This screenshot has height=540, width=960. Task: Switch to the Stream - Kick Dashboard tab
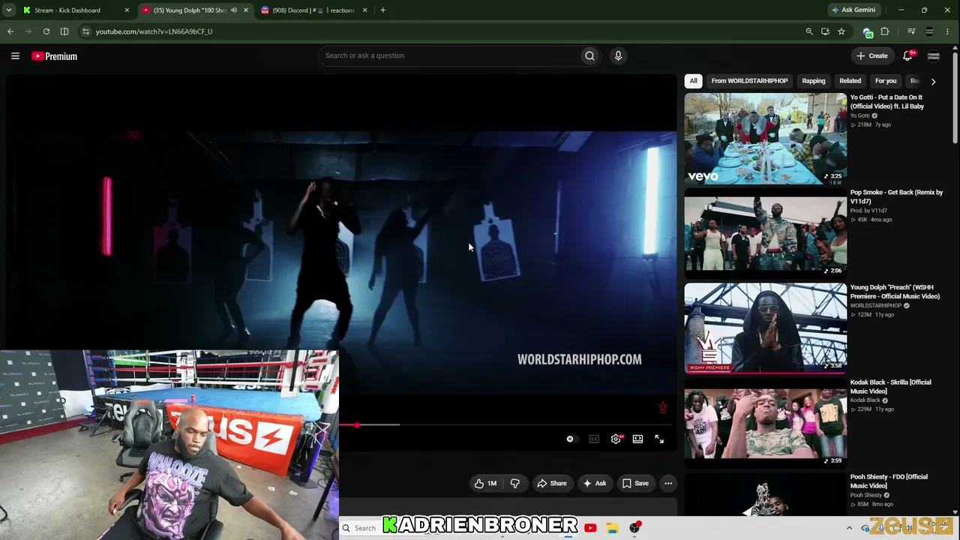pyautogui.click(x=75, y=10)
